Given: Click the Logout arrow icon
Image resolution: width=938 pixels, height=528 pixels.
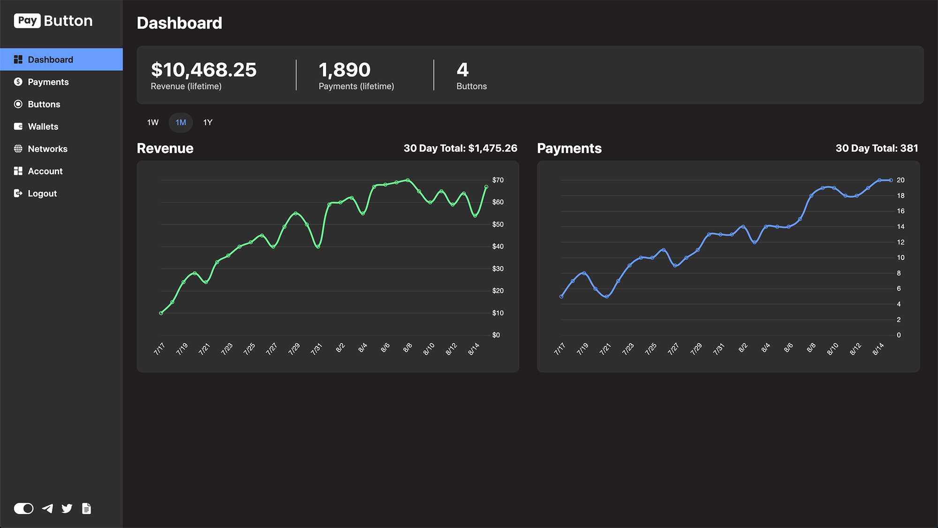Looking at the screenshot, I should pos(18,193).
